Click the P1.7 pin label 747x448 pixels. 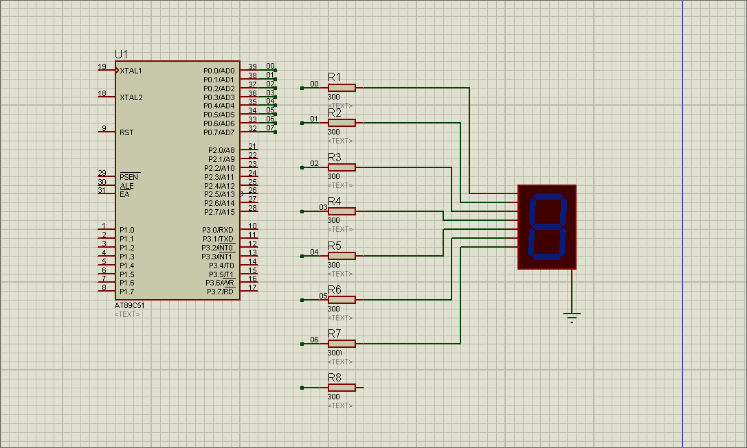(x=126, y=292)
